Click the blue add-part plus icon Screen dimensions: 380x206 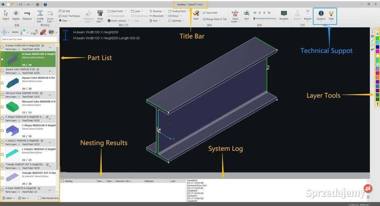[4, 32]
